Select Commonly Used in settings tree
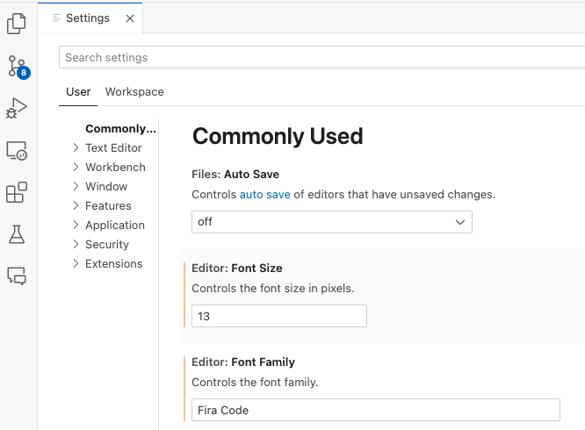Viewport: 585px width, 430px height. pyautogui.click(x=120, y=128)
